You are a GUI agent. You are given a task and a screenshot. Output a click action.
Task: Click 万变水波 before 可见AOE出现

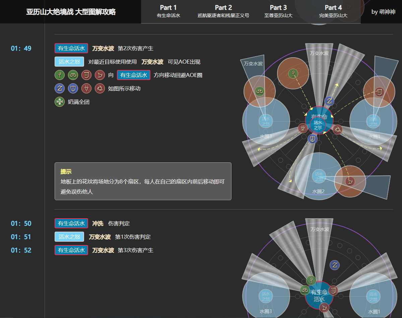(x=152, y=62)
